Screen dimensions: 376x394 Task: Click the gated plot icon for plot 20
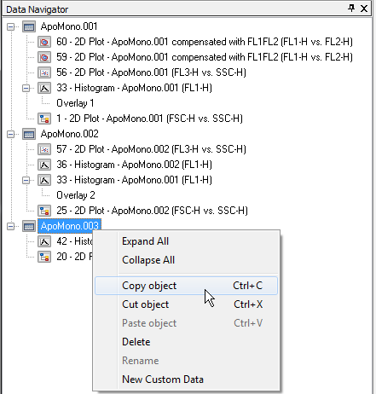coord(44,258)
